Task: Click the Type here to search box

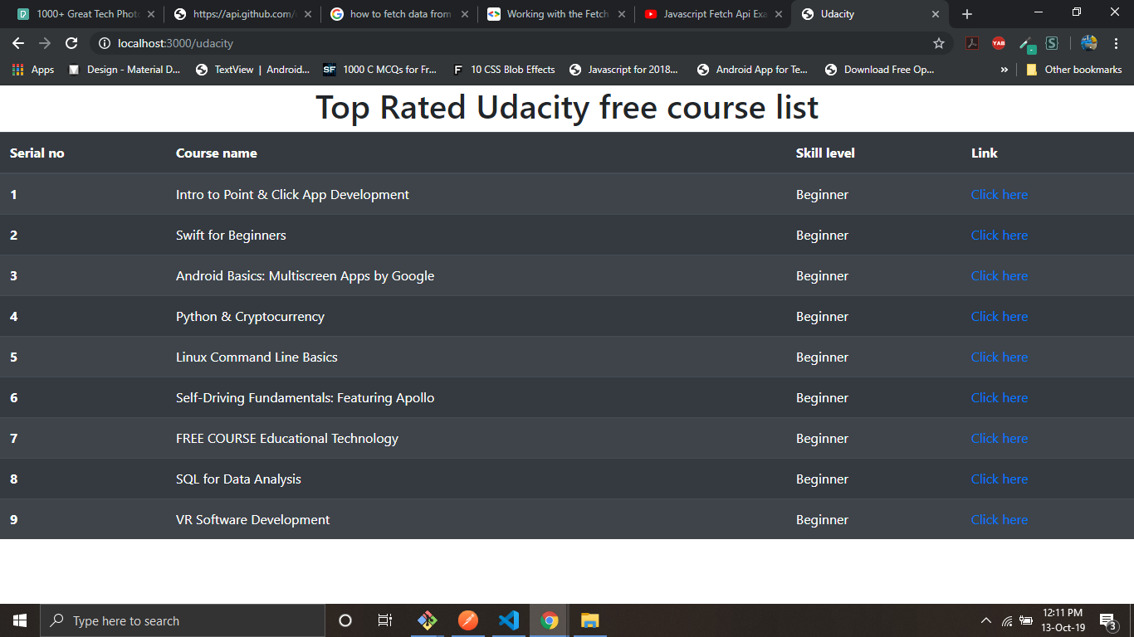Action: (x=183, y=620)
